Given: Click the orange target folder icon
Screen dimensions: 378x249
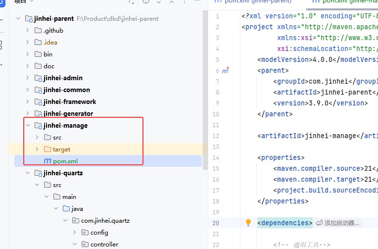Looking at the screenshot, I should click(x=47, y=149).
